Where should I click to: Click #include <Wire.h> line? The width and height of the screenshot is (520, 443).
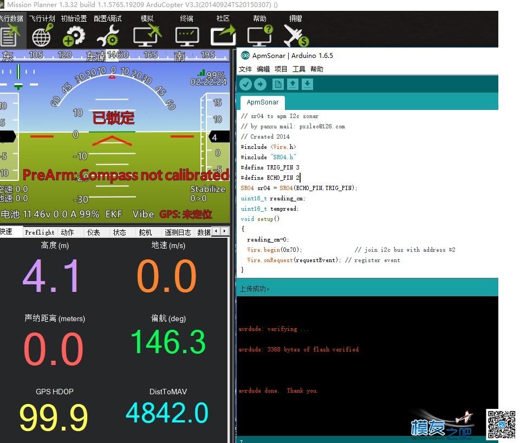point(268,147)
